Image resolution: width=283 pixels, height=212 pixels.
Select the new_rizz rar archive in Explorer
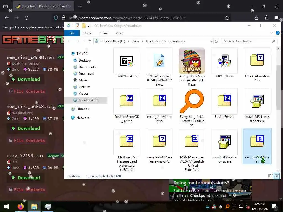click(x=257, y=146)
